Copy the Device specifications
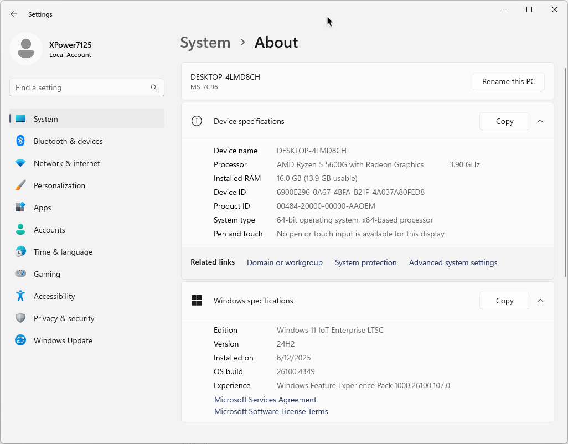 tap(504, 121)
